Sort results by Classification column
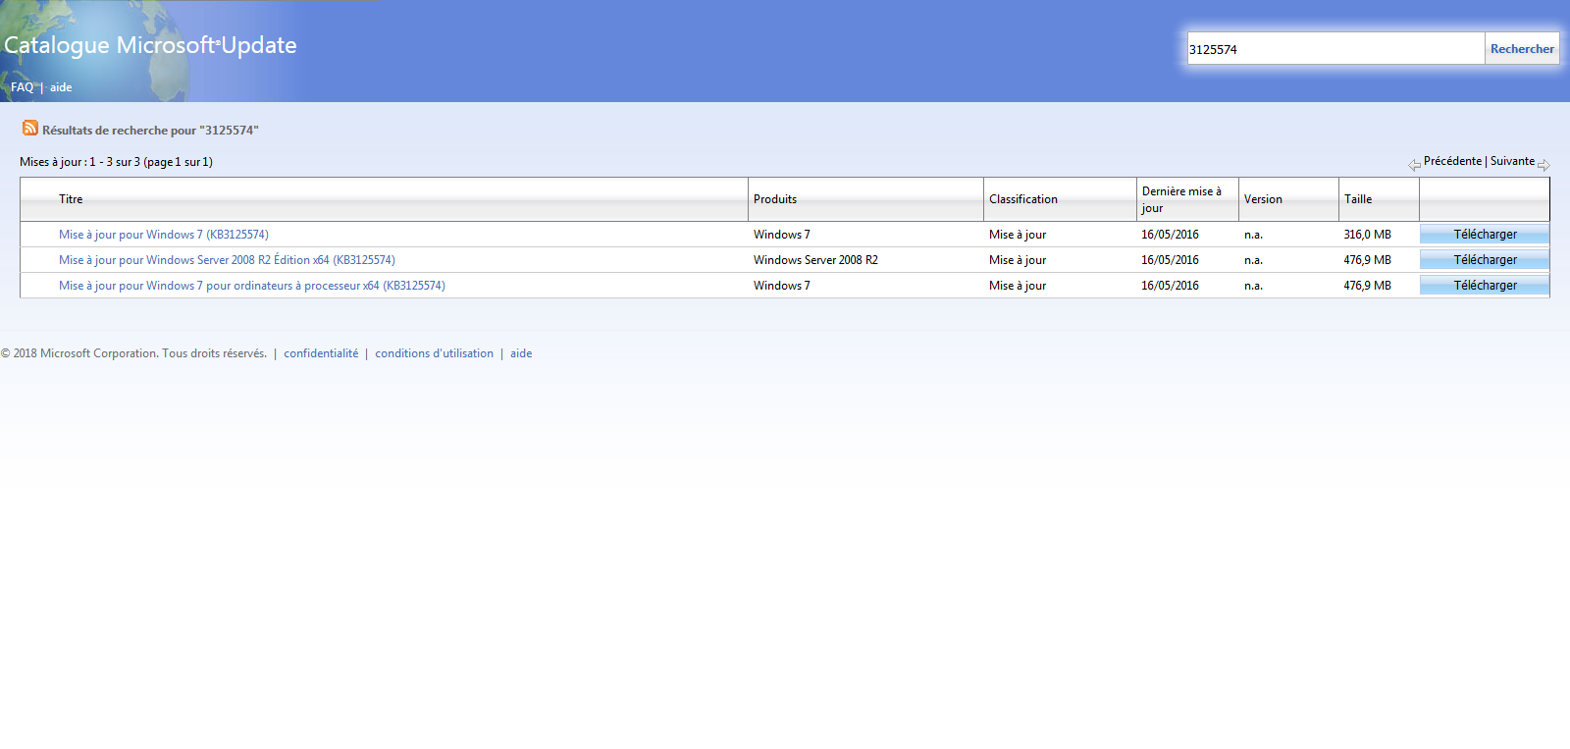The image size is (1570, 749). point(1023,199)
